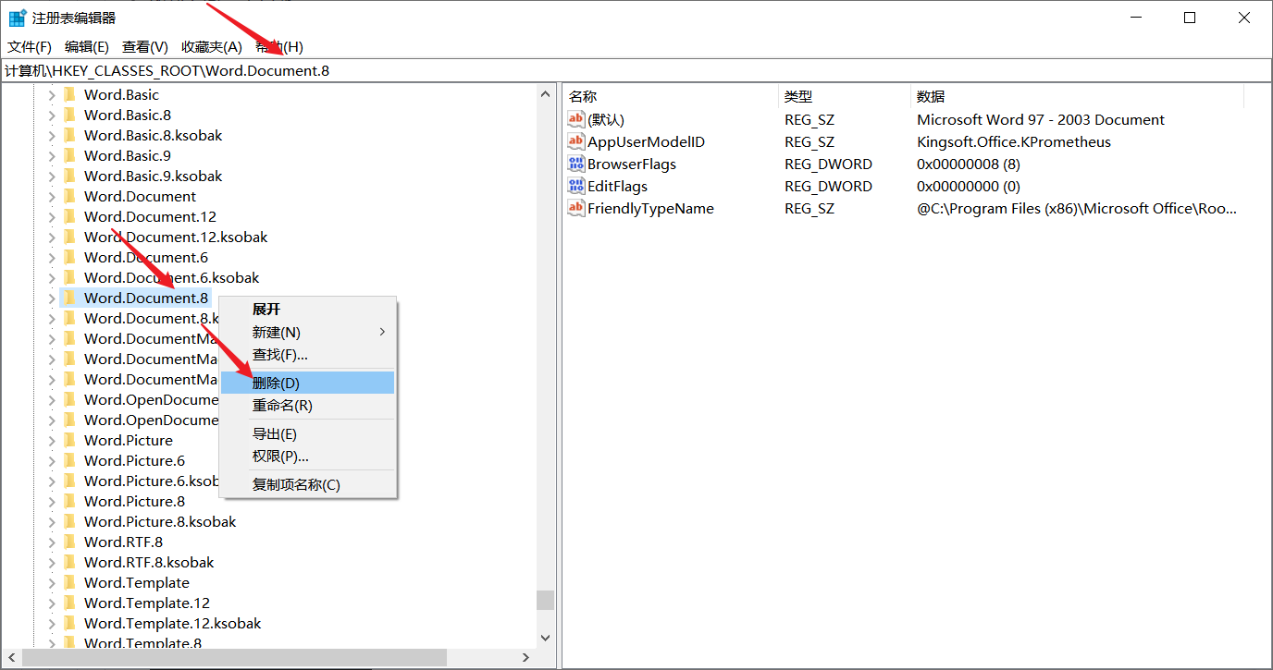This screenshot has width=1273, height=670.
Task: Click the tree pane scroll-up arrow
Action: (545, 93)
